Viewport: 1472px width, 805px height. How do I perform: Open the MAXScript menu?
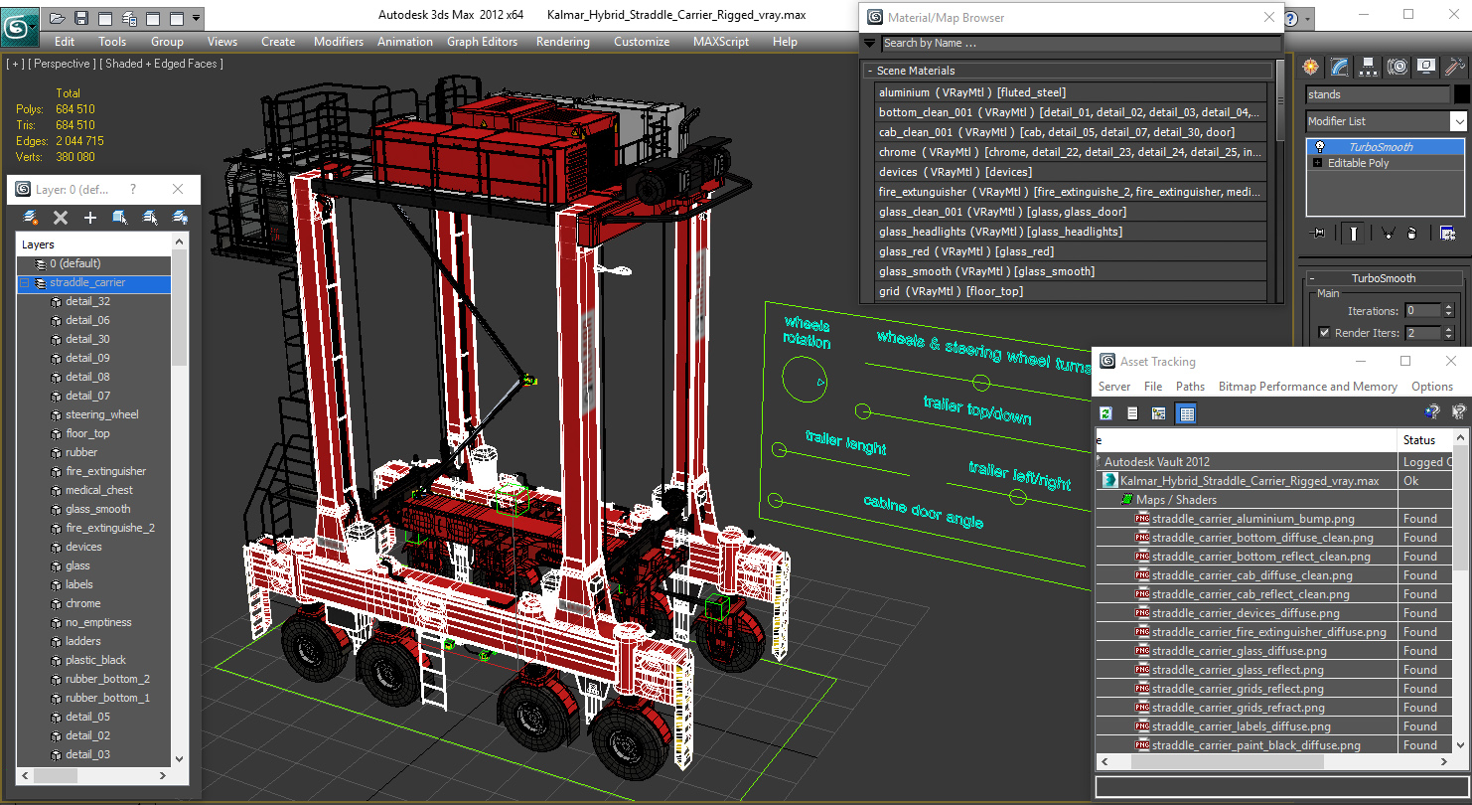tap(721, 42)
